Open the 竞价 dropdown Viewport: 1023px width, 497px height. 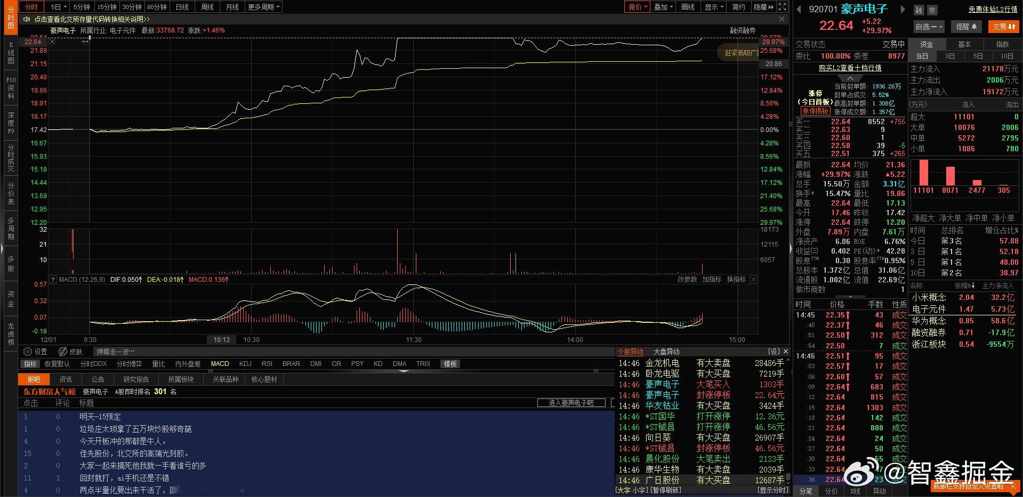point(638,7)
